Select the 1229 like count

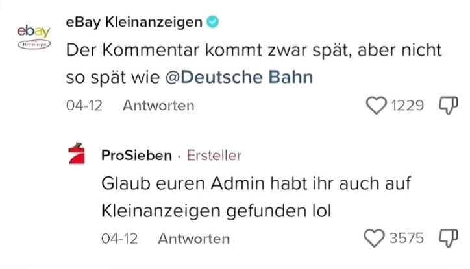[x=407, y=105]
